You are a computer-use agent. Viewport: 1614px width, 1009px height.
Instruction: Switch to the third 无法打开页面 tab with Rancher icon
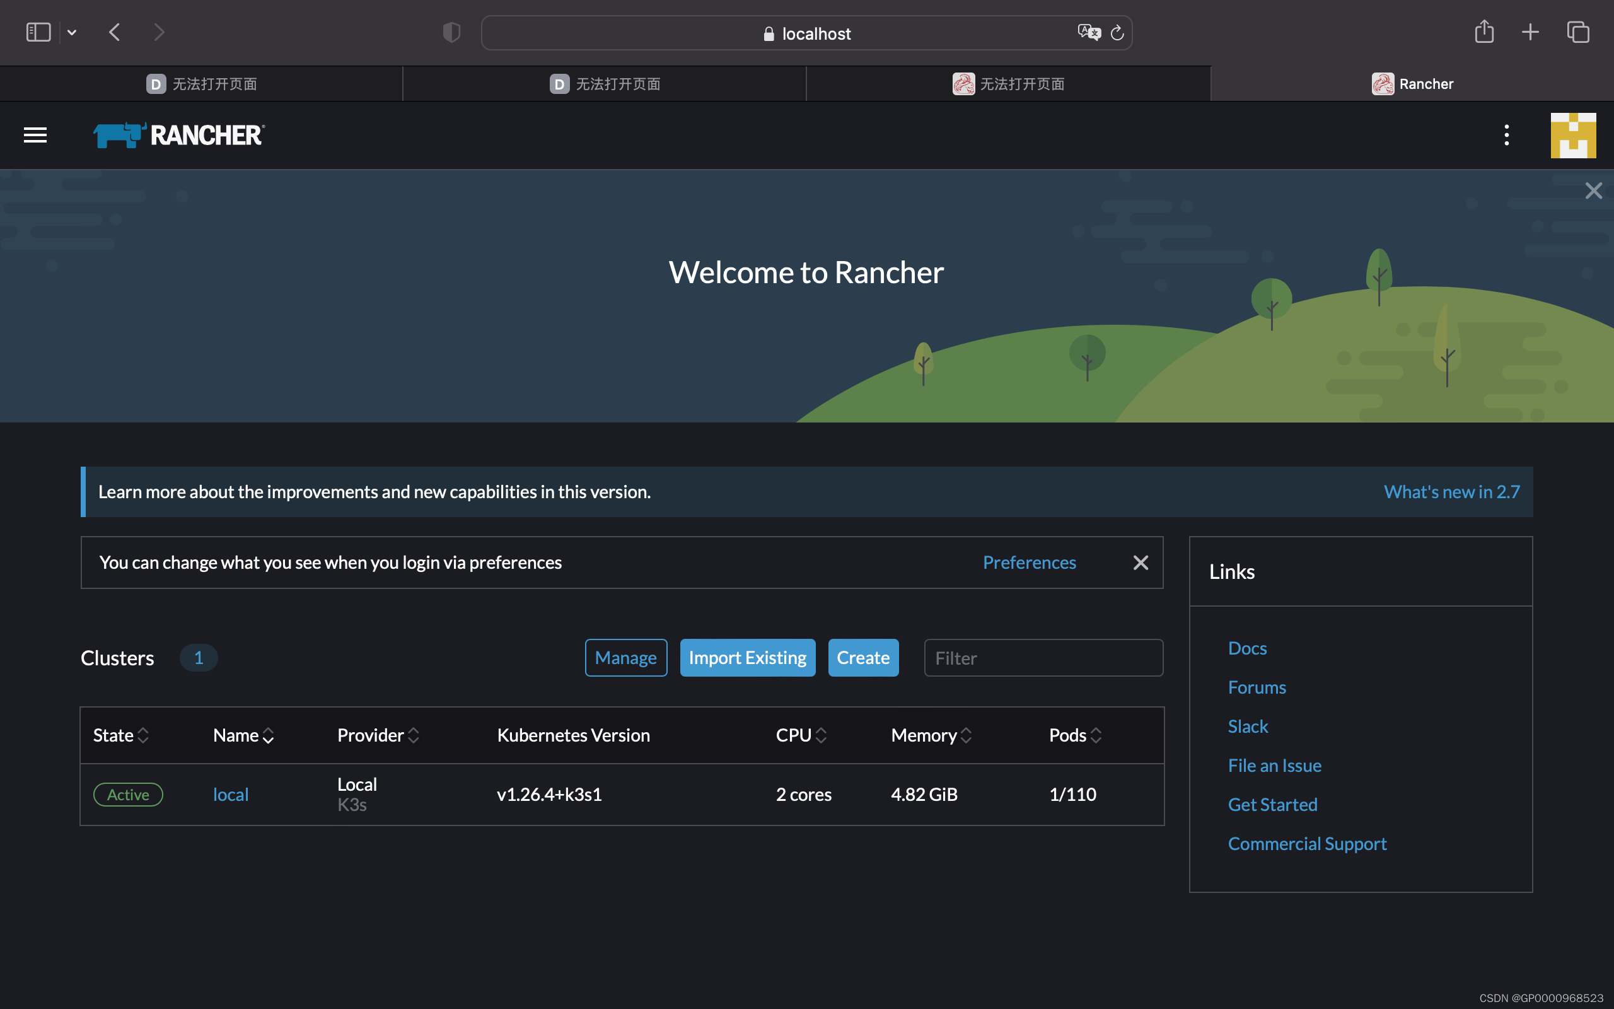click(1008, 84)
